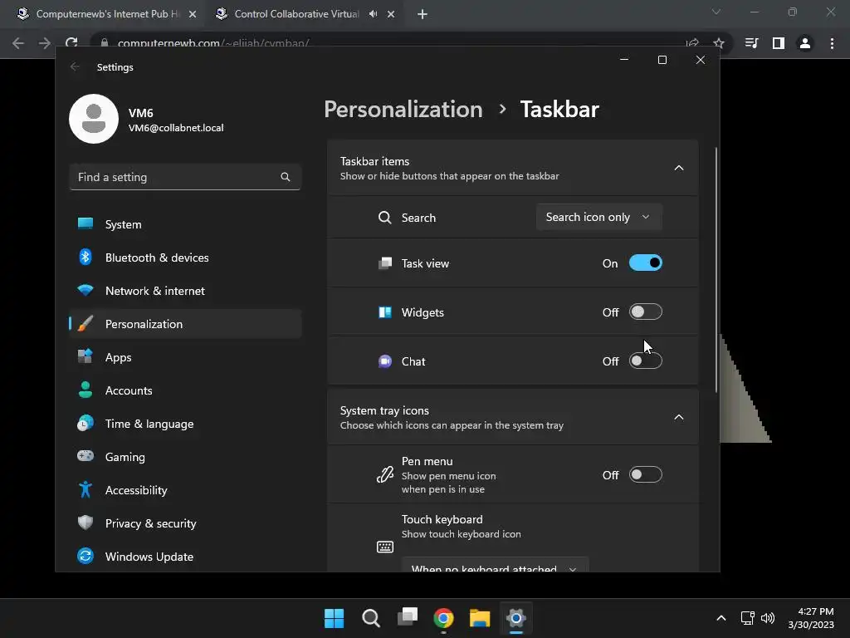The height and width of the screenshot is (638, 850).
Task: Open Apps settings category
Action: 185,357
